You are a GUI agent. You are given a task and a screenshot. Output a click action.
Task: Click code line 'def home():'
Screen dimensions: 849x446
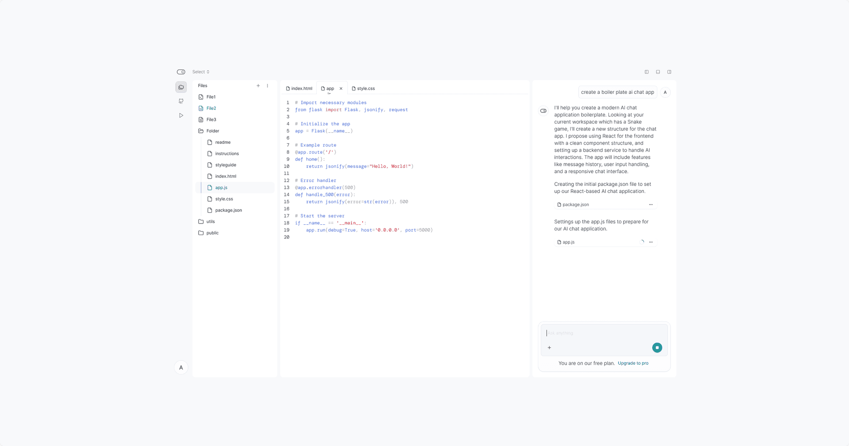310,159
